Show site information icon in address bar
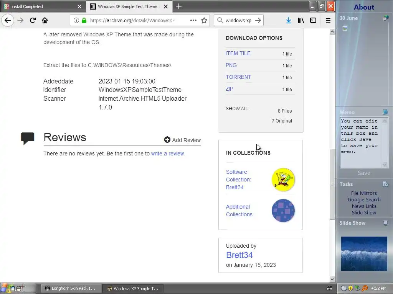 pyautogui.click(x=76, y=20)
